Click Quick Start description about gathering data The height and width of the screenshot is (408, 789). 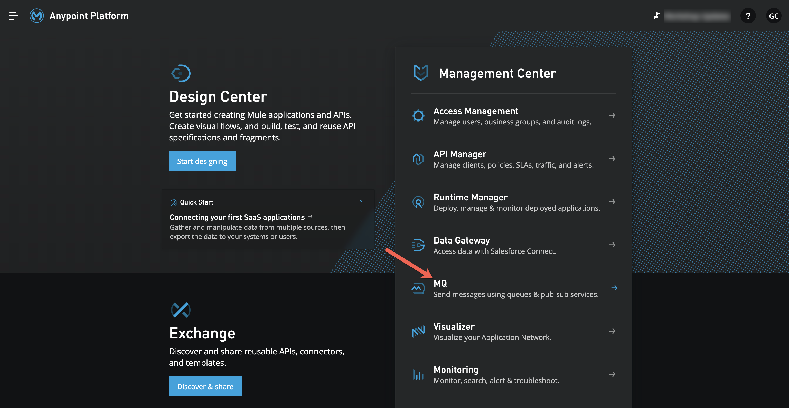[x=257, y=232]
